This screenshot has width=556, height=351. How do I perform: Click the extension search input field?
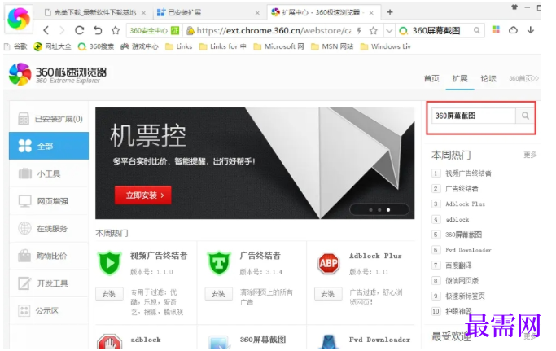coord(473,116)
